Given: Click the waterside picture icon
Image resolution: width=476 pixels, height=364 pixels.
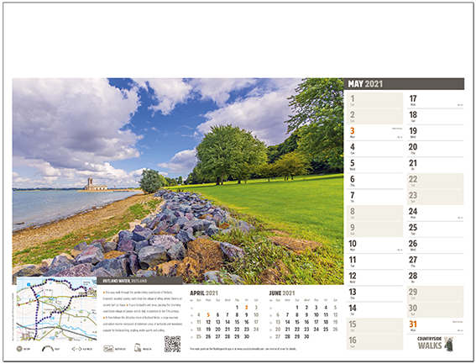Looking at the screenshot, I should [108, 349].
